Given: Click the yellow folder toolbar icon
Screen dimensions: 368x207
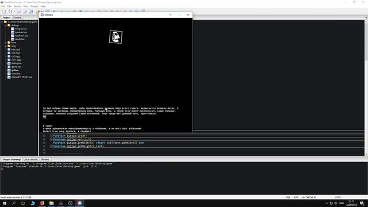Looking at the screenshot, I should tap(37, 11).
